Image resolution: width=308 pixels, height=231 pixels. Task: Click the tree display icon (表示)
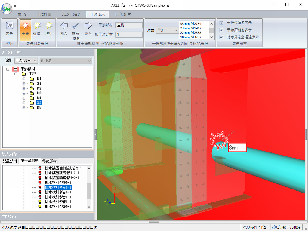tap(9, 29)
